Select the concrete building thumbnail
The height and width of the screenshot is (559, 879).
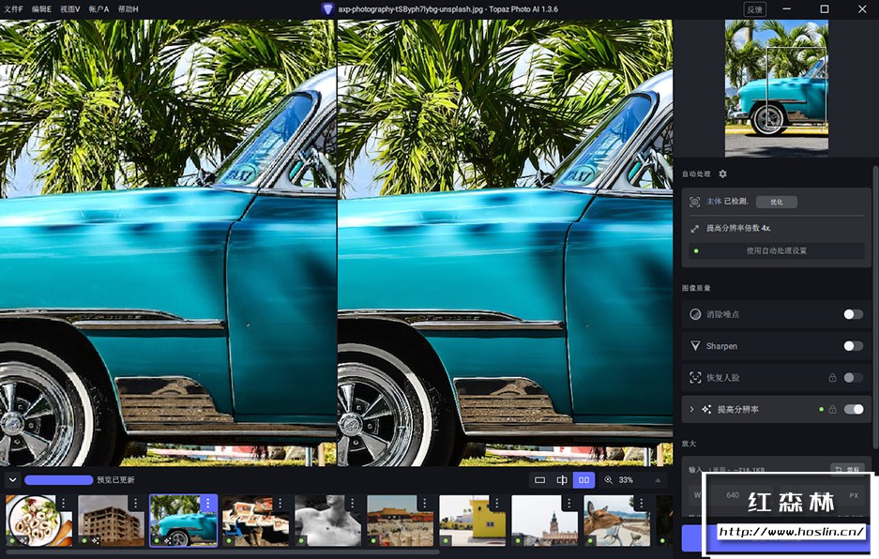[x=111, y=521]
